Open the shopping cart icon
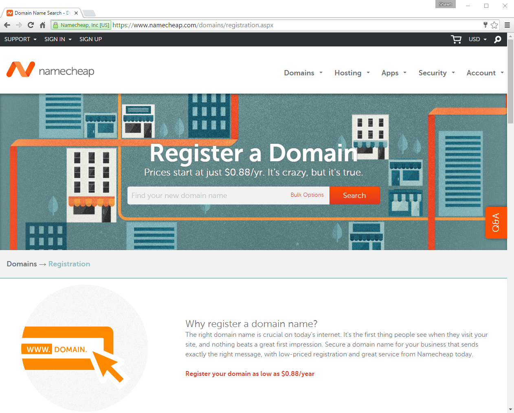Screen dimensions: 514x413 click(456, 40)
